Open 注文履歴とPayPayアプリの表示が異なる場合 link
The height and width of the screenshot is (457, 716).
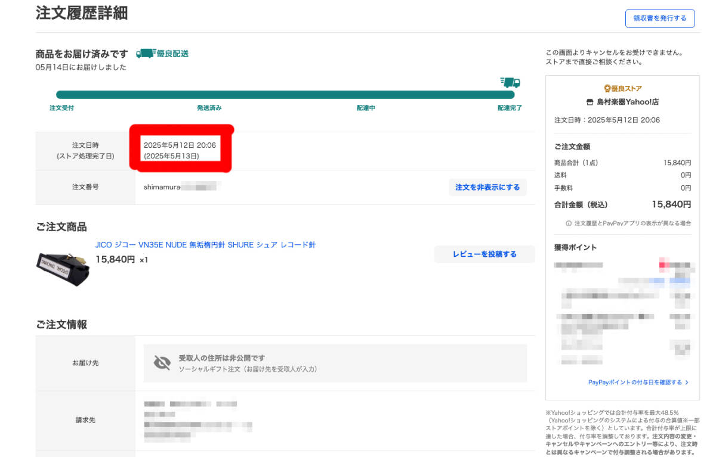tap(632, 223)
